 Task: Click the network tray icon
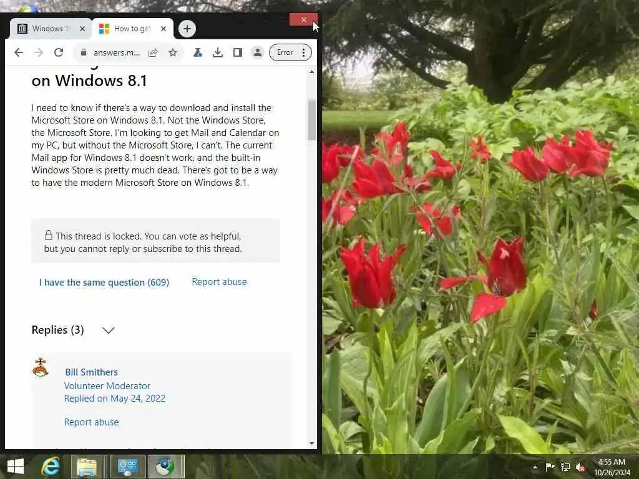pos(565,467)
